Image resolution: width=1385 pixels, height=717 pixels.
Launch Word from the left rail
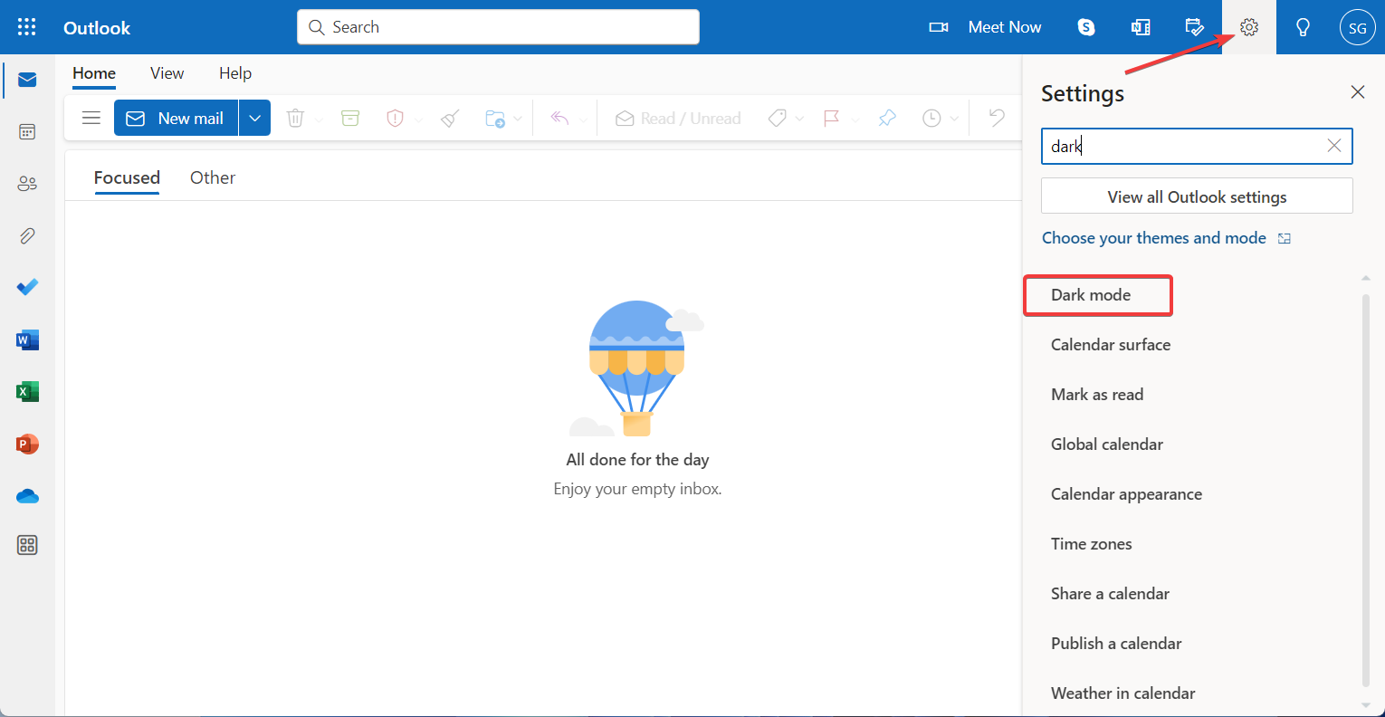pyautogui.click(x=27, y=340)
